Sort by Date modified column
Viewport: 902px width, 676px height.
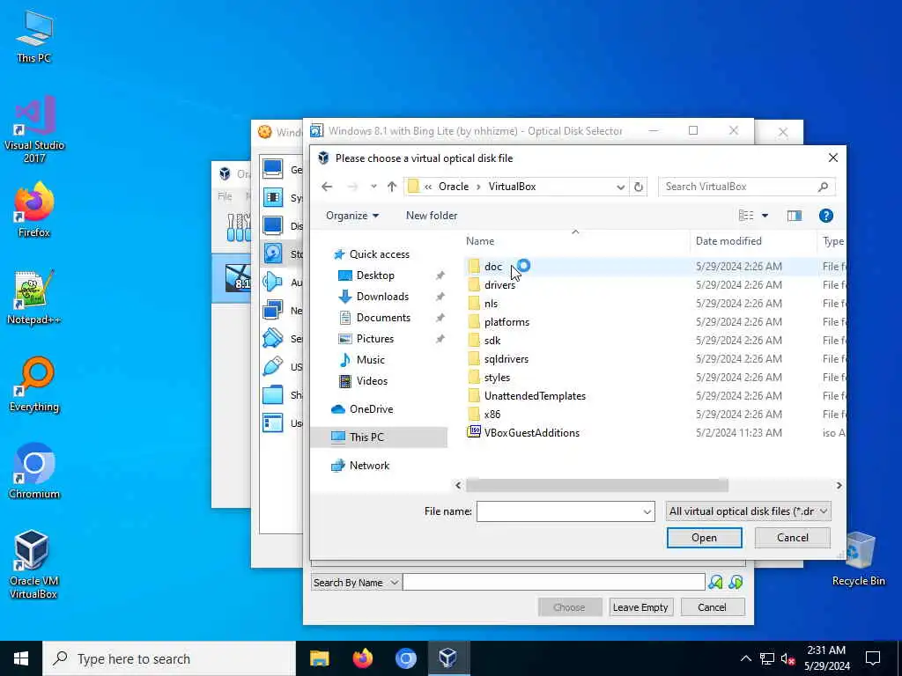point(753,241)
